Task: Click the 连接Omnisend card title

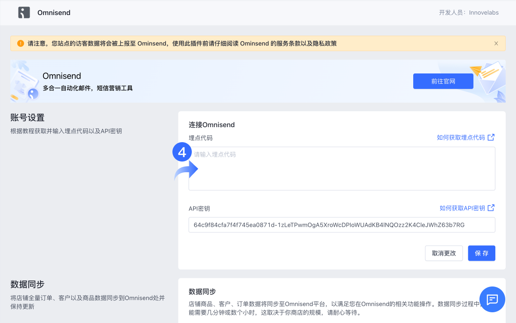Action: tap(212, 125)
